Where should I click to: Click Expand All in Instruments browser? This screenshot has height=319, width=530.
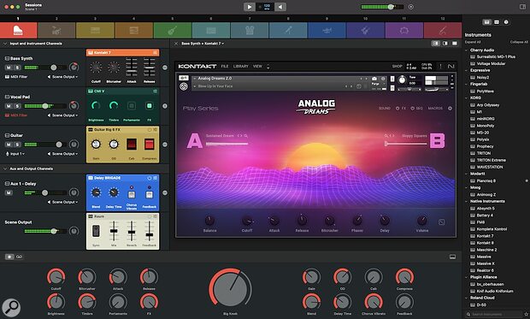coord(473,42)
